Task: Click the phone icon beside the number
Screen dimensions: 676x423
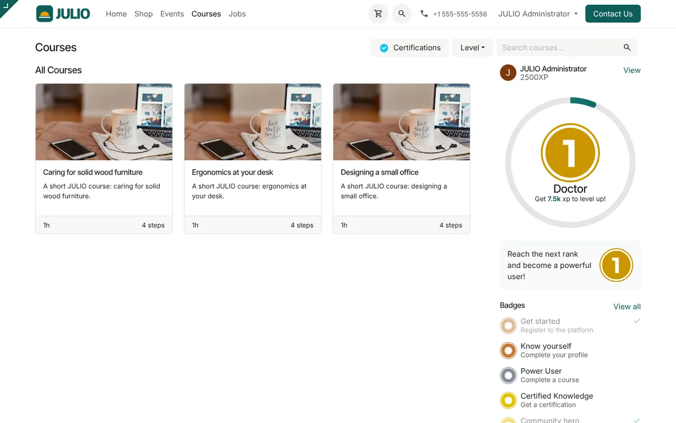Action: [424, 14]
